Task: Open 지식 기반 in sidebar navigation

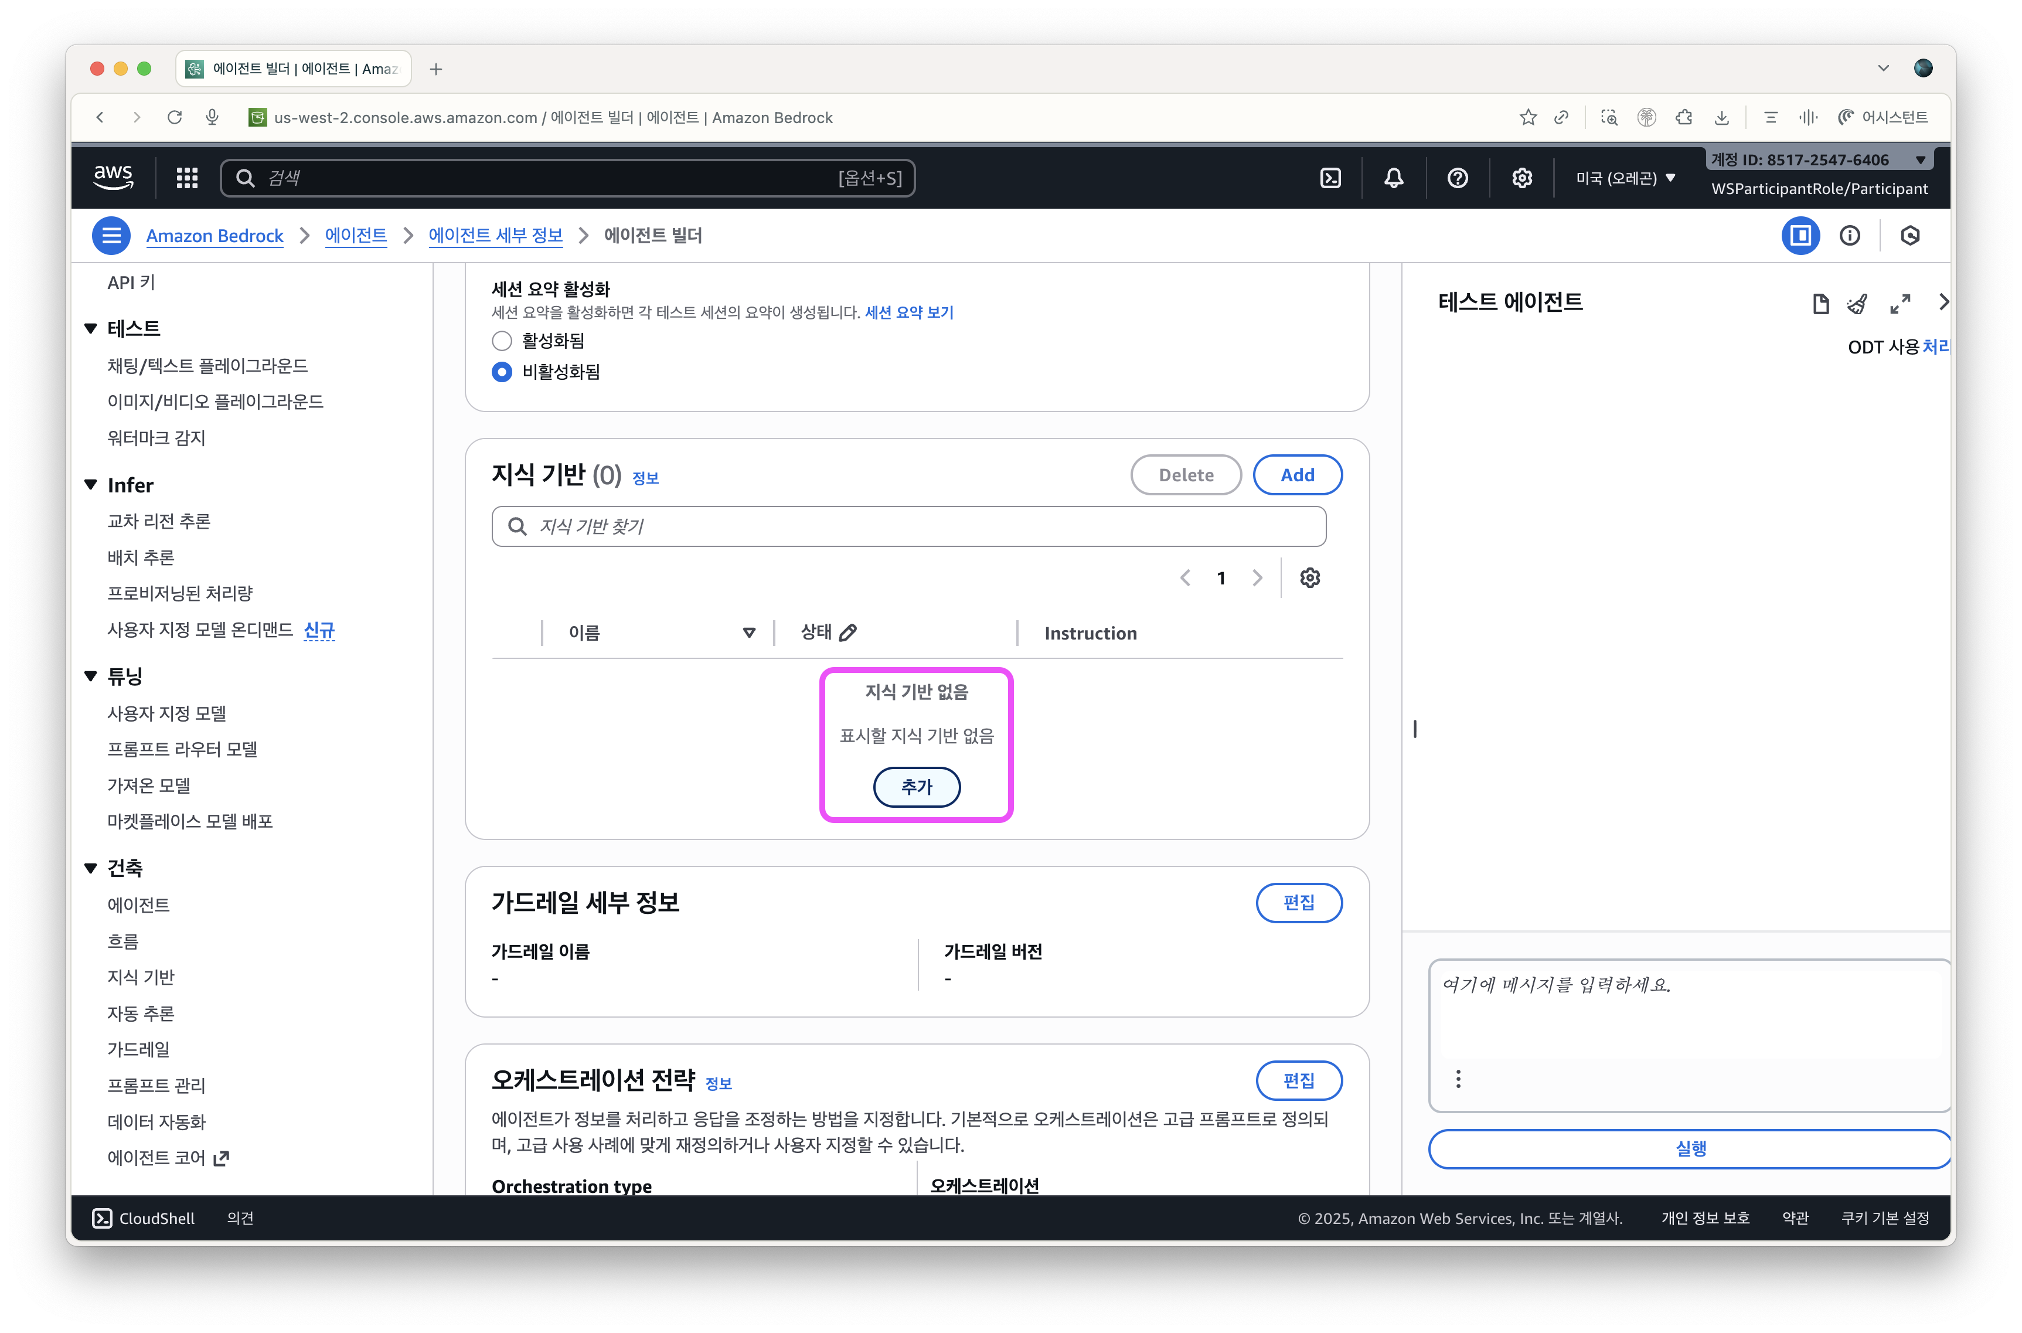Action: point(141,977)
